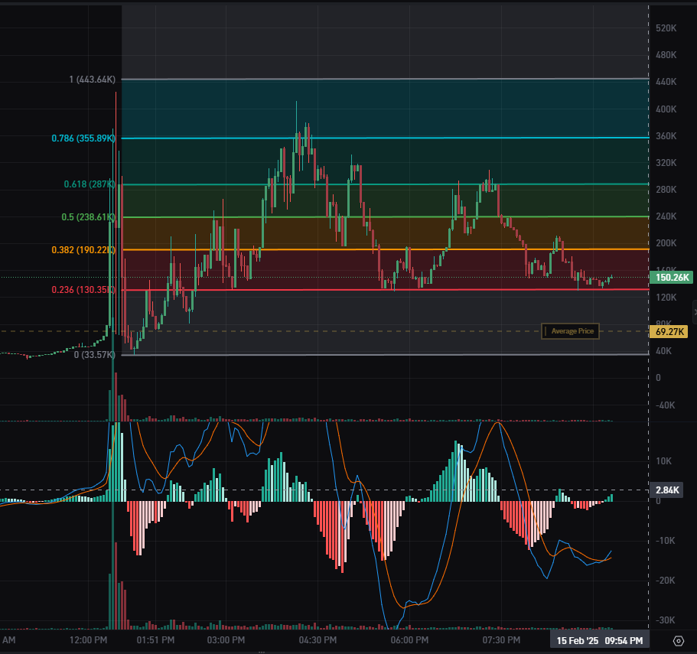Image resolution: width=697 pixels, height=654 pixels.
Task: Click the 03:00 PM time axis label
Action: 226,640
